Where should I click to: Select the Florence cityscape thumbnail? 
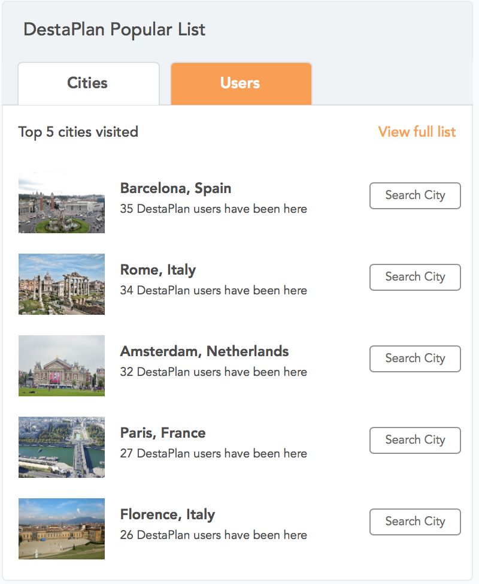pos(62,529)
